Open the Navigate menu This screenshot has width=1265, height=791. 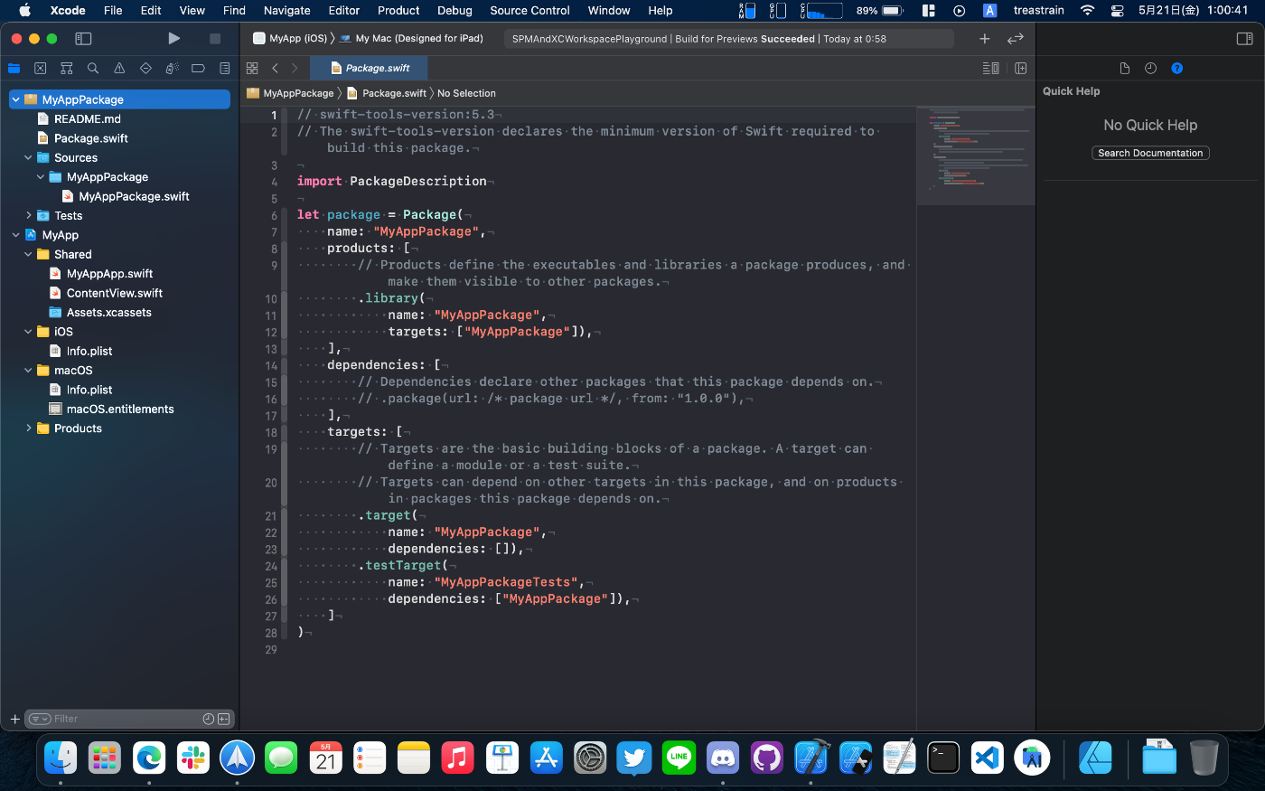tap(286, 11)
